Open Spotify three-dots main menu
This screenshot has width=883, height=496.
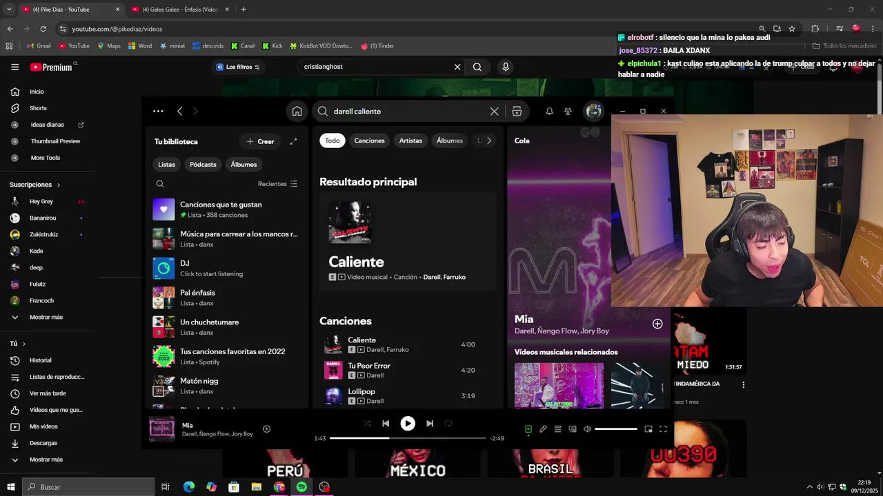[x=158, y=111]
